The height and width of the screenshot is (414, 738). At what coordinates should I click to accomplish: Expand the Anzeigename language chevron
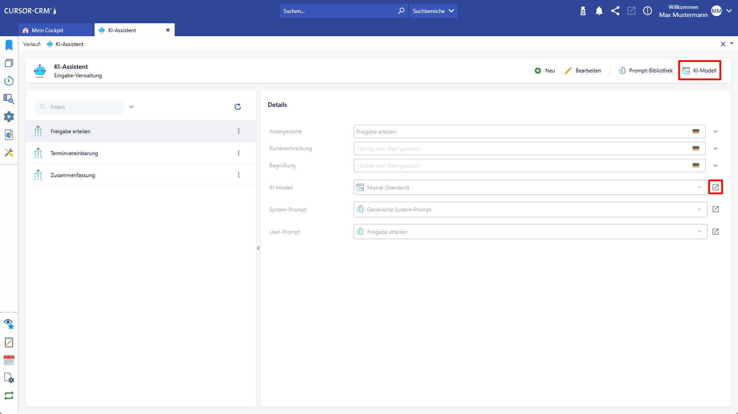click(715, 131)
